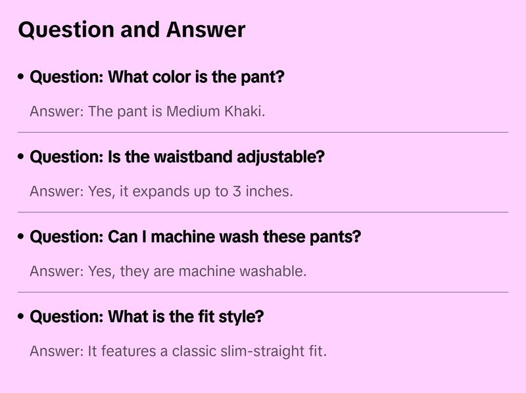Click the bullet beside the waistband question
Image resolution: width=526 pixels, height=393 pixels.
click(x=22, y=158)
